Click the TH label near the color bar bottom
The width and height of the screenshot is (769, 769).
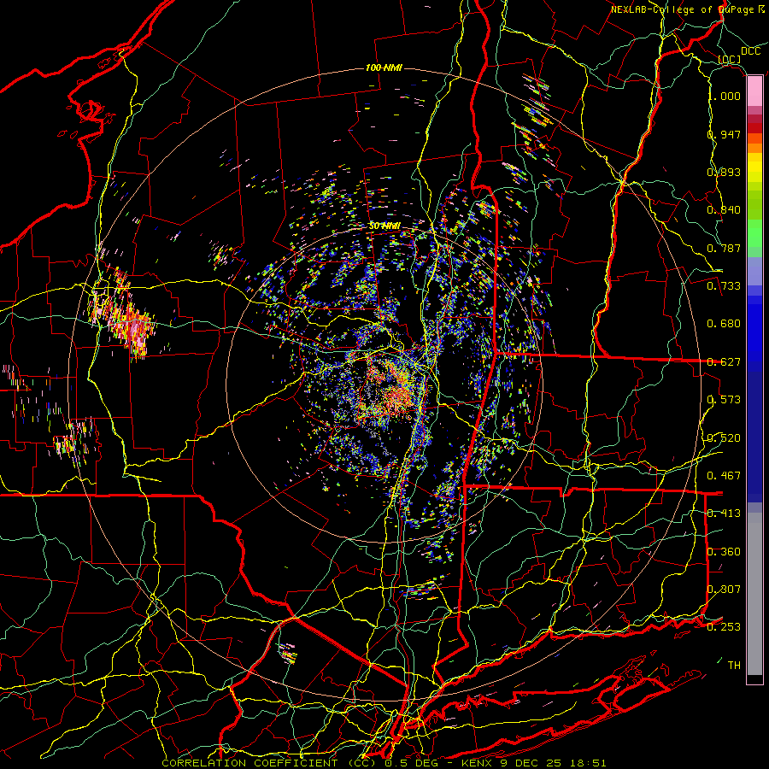coord(734,666)
